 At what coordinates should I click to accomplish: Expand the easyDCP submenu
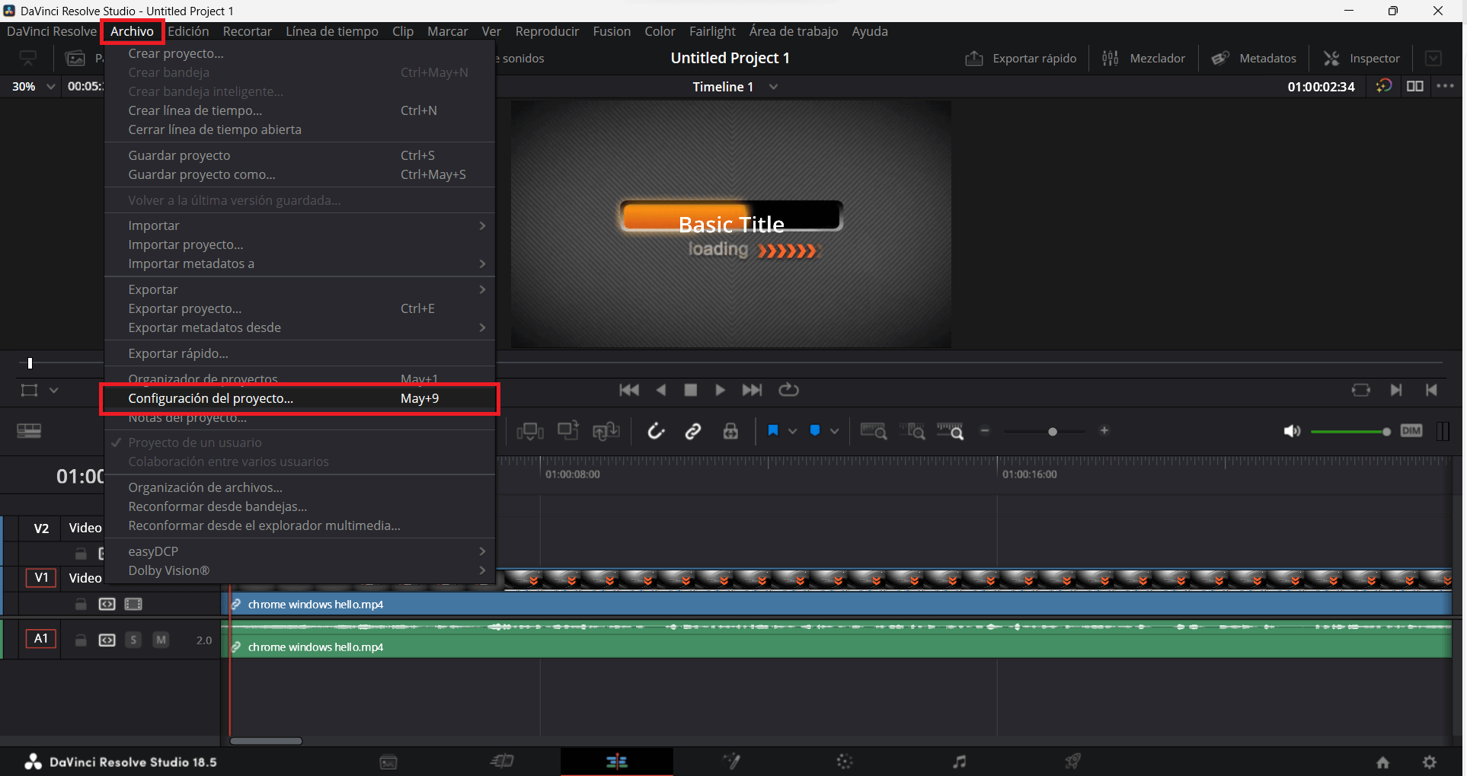[x=299, y=551]
